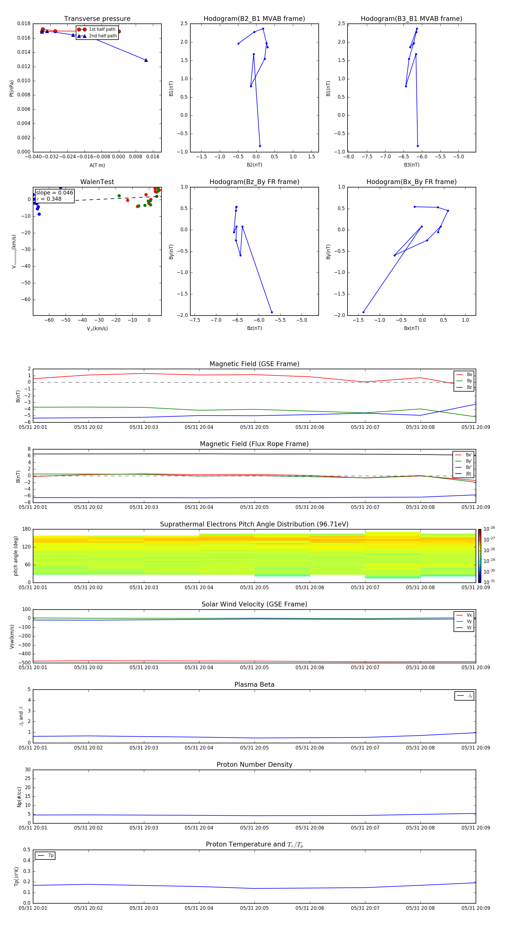The height and width of the screenshot is (933, 509).
Task: Click the lowest point in Bz_By hodogram
Action: click(272, 312)
